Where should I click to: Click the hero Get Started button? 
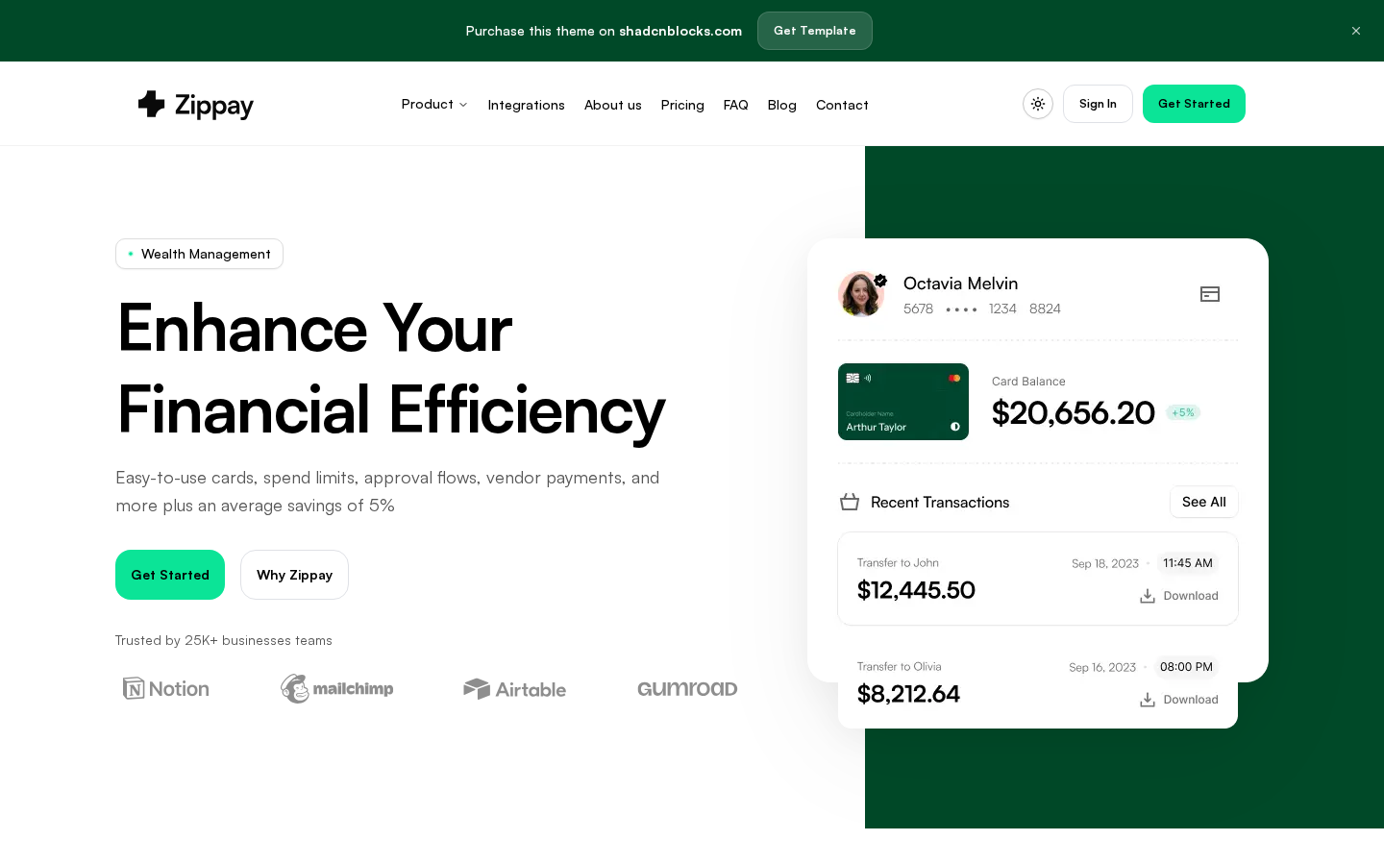[x=170, y=575]
